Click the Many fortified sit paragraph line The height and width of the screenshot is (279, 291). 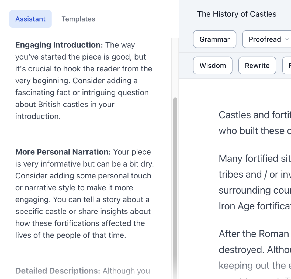click(255, 159)
